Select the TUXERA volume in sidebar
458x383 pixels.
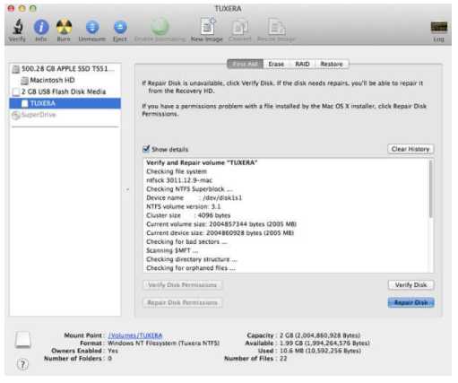coord(65,103)
